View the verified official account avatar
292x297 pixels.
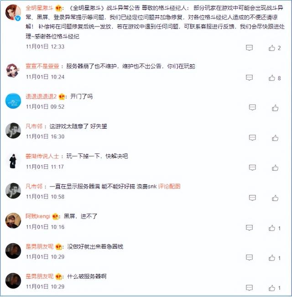13,12
